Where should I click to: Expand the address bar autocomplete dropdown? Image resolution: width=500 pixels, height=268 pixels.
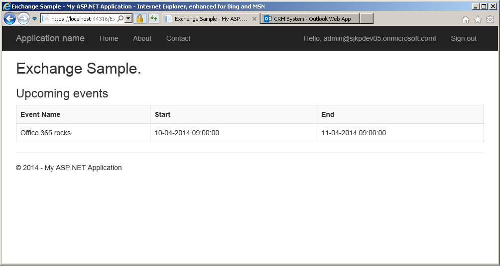coord(128,19)
